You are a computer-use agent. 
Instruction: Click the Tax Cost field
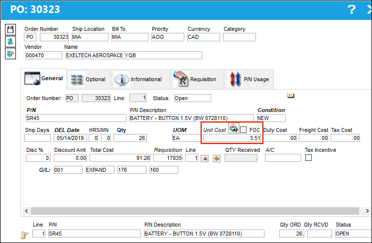(x=345, y=138)
